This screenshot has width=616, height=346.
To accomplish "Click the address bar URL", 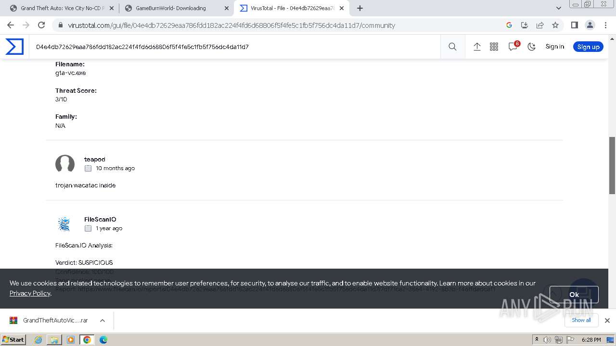I will (231, 25).
